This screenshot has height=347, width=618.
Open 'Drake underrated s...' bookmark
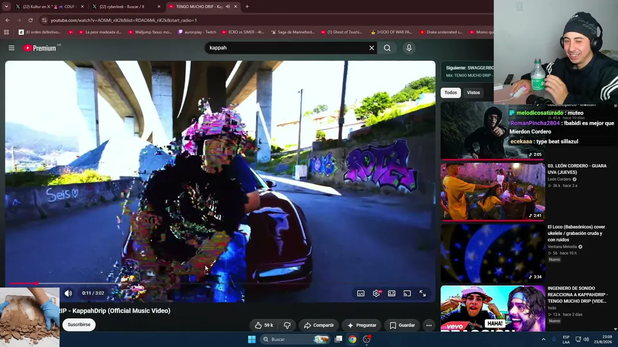click(441, 32)
